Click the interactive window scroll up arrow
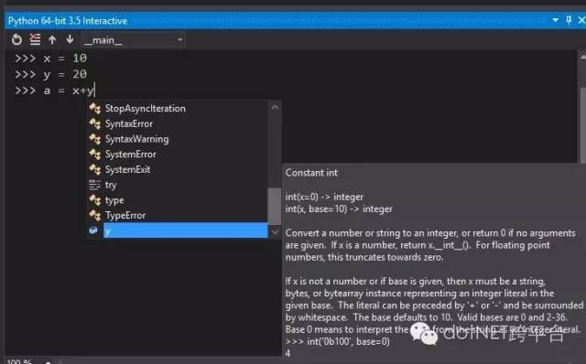This screenshot has height=364, width=586. 583,57
